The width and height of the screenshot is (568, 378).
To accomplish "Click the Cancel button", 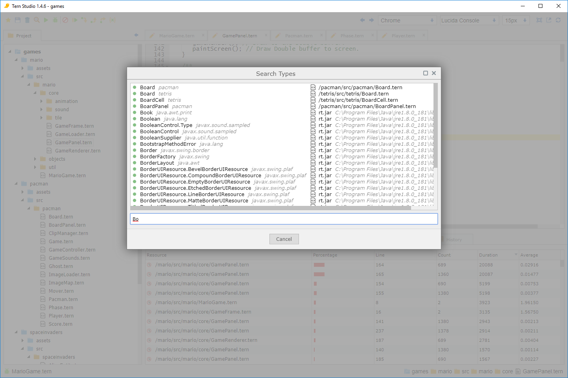I will (x=284, y=239).
